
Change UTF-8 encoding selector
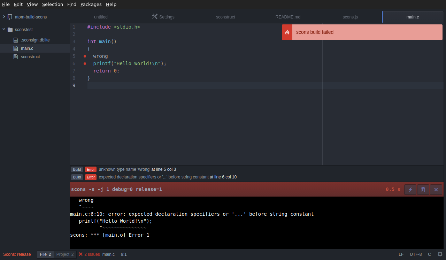pos(416,254)
